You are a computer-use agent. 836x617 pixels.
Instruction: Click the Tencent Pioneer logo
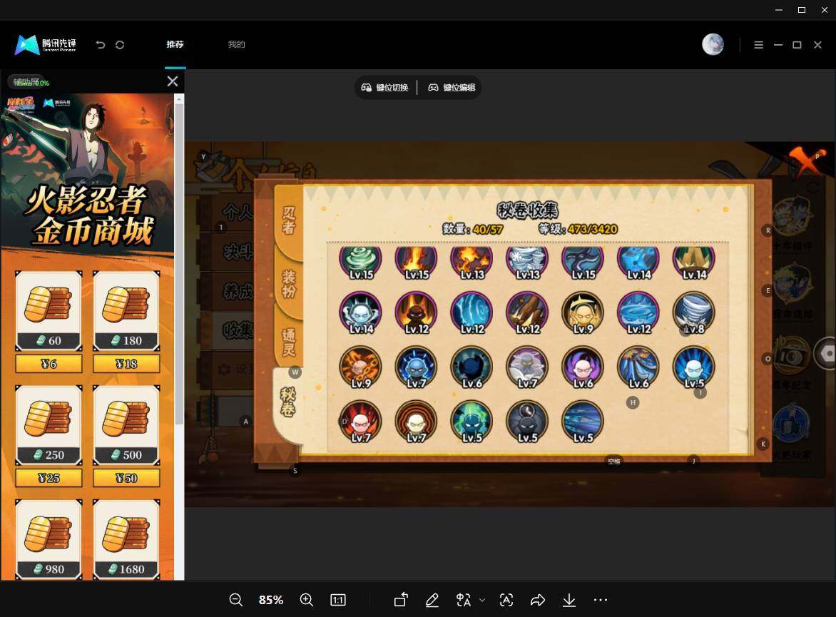tap(46, 45)
